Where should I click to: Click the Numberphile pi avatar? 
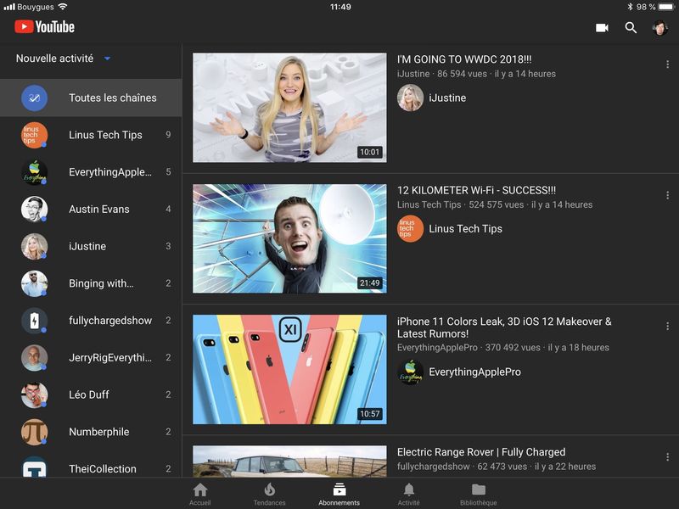pyautogui.click(x=34, y=432)
